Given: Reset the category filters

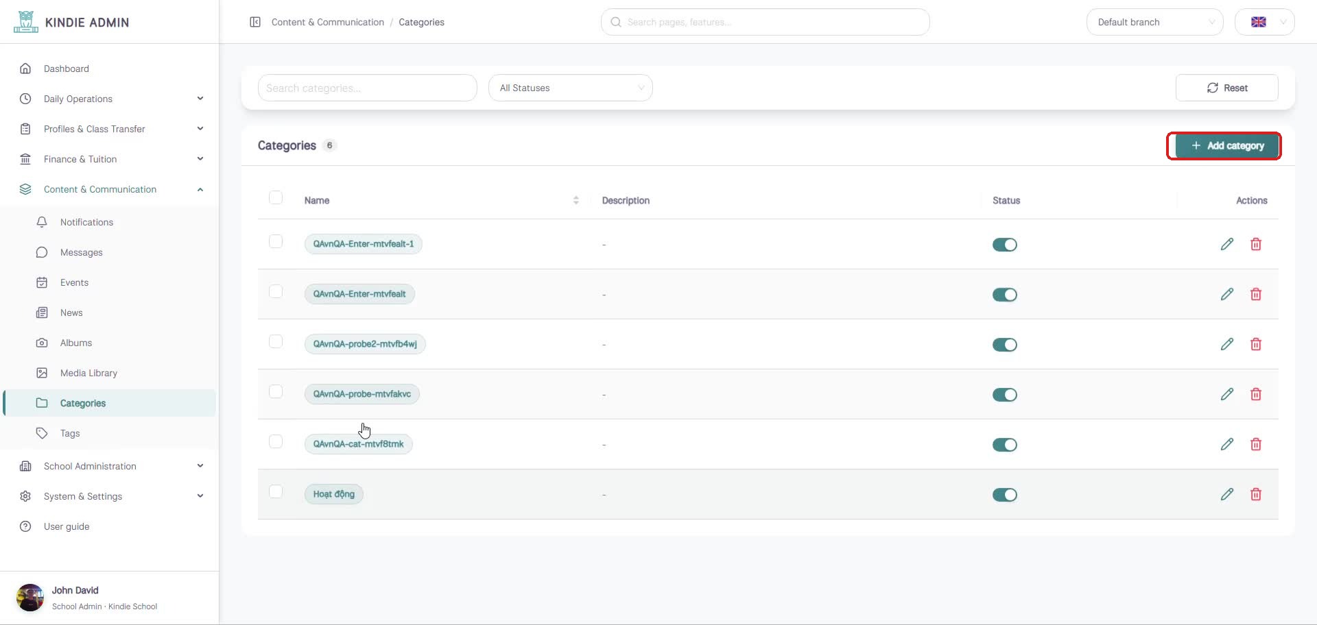Looking at the screenshot, I should click(x=1227, y=88).
